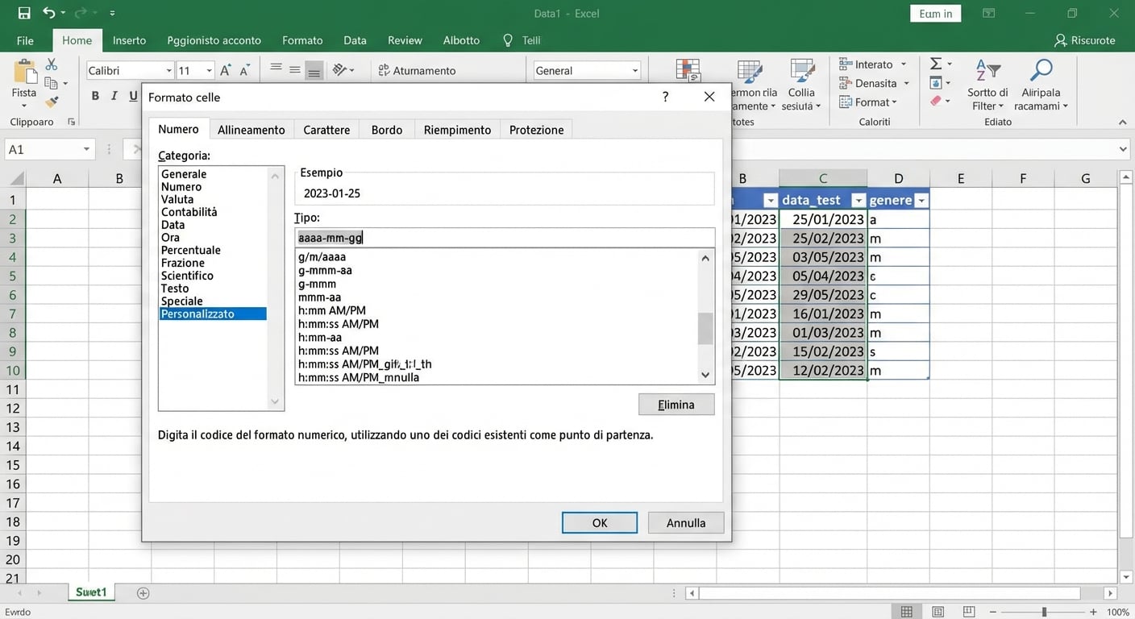Click the Copy icon in the clipboard group
The image size is (1135, 619).
pyautogui.click(x=52, y=83)
